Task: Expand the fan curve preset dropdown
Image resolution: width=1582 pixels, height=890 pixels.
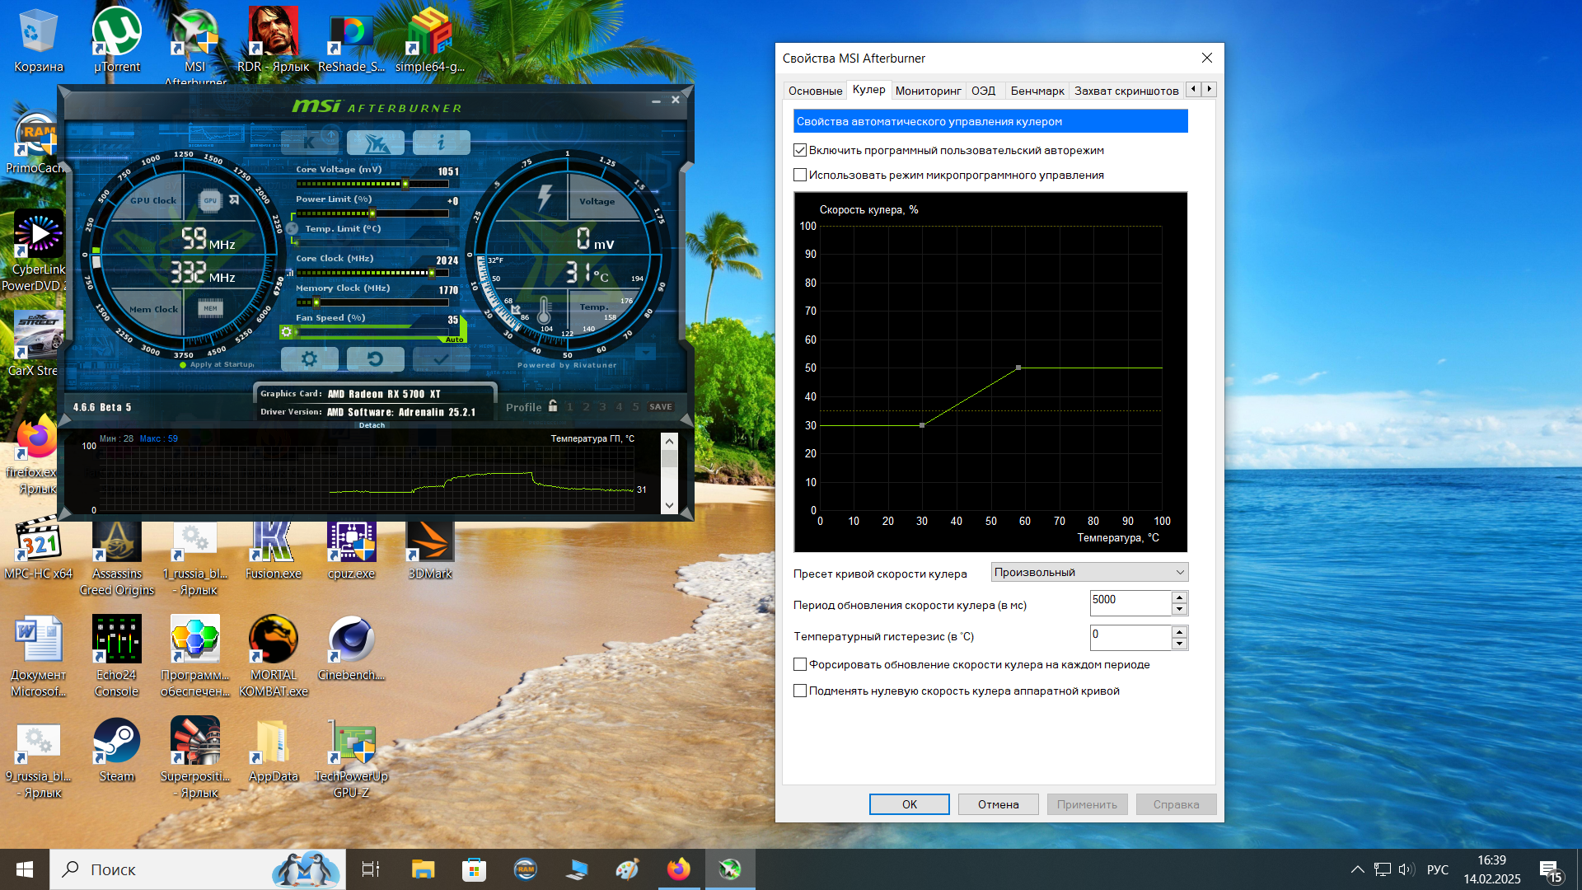Action: pyautogui.click(x=1088, y=572)
